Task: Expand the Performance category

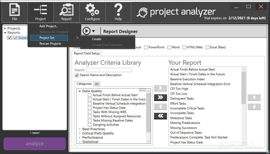Action: click(80, 138)
